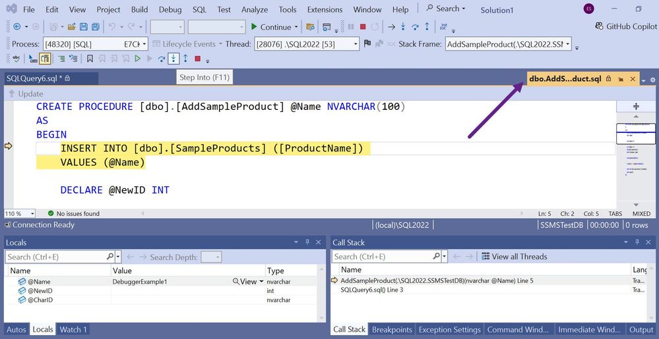Open the Continue button dropdown arrow
Viewport: 659px width, 339px height.
(296, 27)
